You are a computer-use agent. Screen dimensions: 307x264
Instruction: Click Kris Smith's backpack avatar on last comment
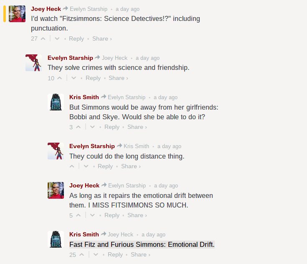coord(56,239)
